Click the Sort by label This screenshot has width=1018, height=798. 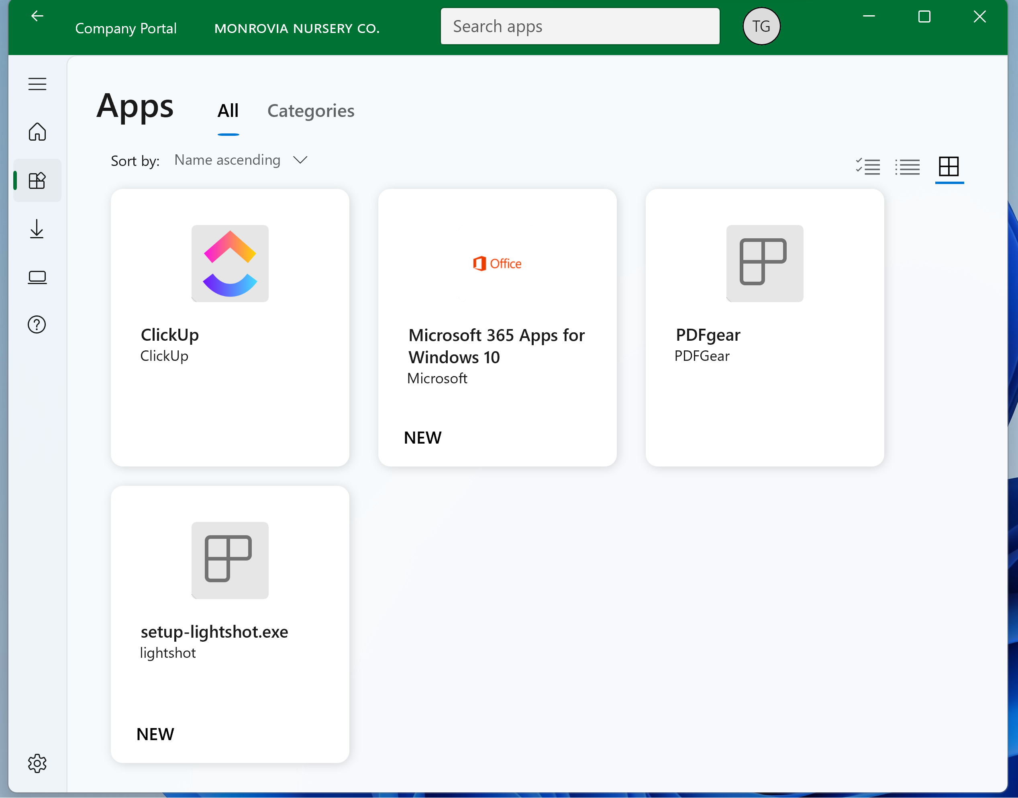(135, 161)
